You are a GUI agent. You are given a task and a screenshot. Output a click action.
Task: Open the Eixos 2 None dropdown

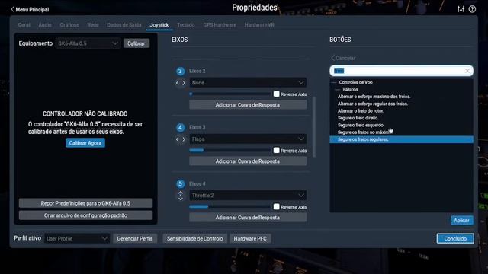248,83
